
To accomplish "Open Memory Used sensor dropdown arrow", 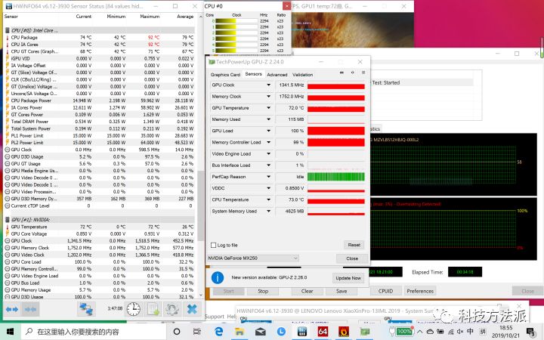I will 268,119.
